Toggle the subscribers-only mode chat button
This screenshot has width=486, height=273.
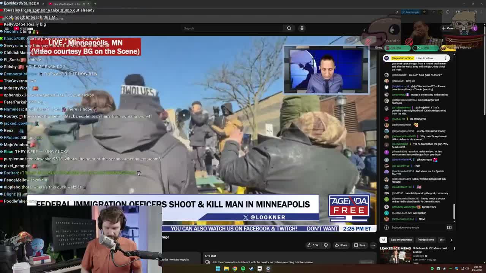pyautogui.click(x=449, y=227)
